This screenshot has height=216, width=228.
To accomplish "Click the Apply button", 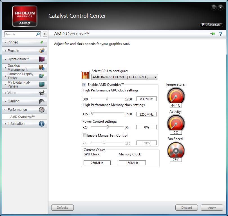I will point(212,208).
